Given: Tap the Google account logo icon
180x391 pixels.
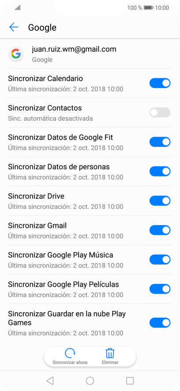Looking at the screenshot, I should pos(16,54).
